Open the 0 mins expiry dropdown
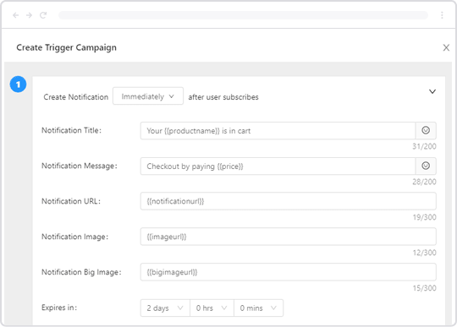This screenshot has height=327, width=457. point(258,308)
